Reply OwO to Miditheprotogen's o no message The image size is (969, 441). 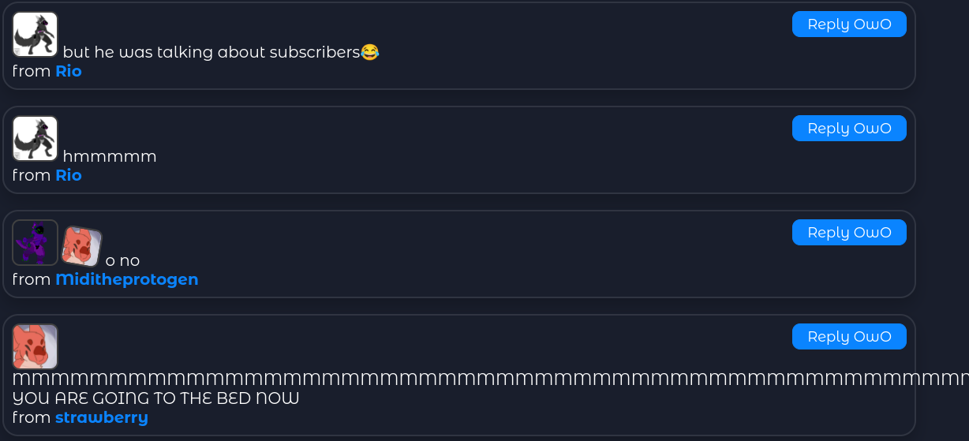pyautogui.click(x=849, y=233)
